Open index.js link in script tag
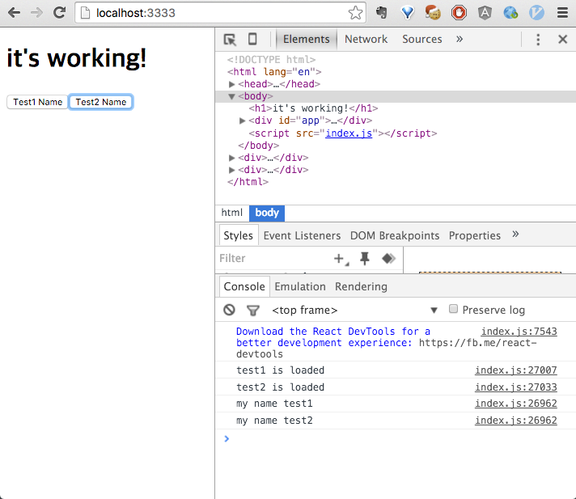This screenshot has height=499, width=576. pos(349,133)
